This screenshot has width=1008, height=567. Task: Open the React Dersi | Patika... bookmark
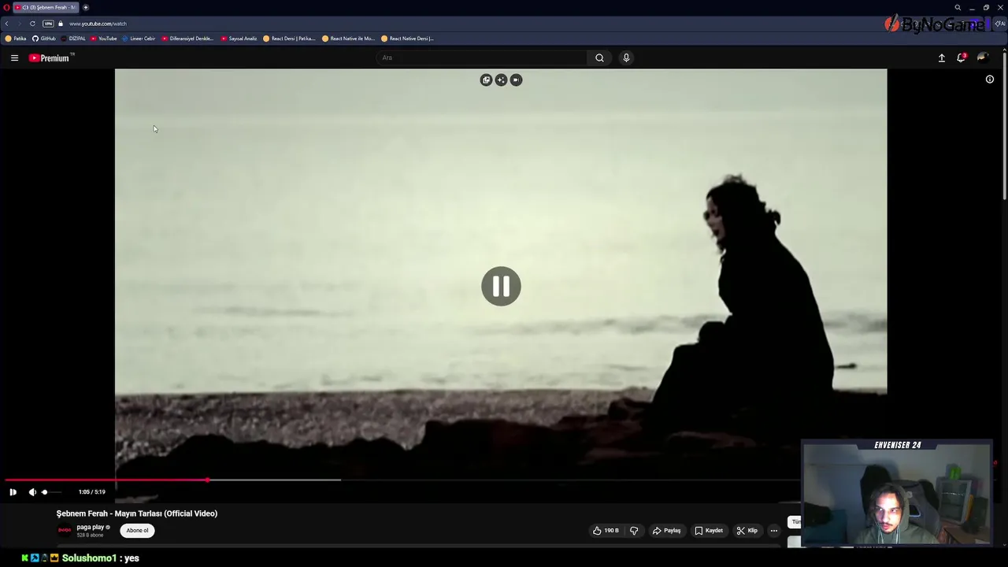click(289, 39)
